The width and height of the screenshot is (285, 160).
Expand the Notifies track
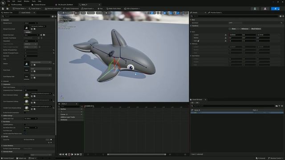tap(59, 109)
